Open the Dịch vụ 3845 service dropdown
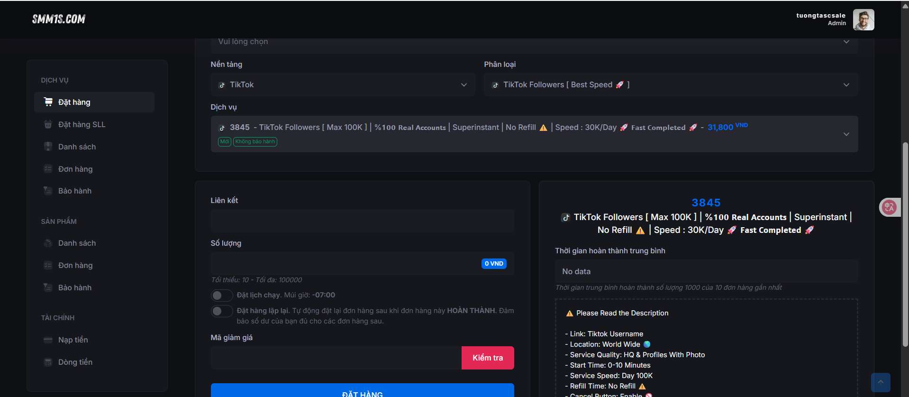This screenshot has height=397, width=909. tap(534, 134)
